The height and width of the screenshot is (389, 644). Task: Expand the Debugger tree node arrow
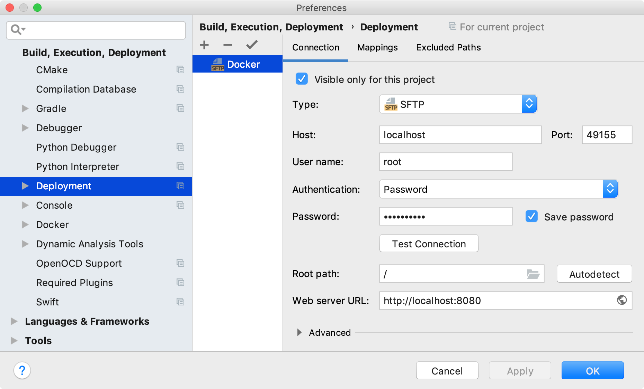25,128
